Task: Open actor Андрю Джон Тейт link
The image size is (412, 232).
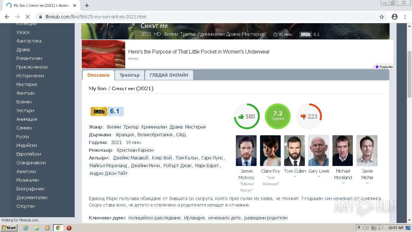Action: pos(108,173)
